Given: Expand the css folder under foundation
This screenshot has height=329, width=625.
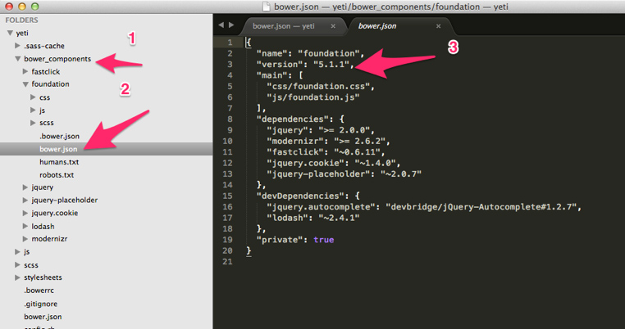Looking at the screenshot, I should point(33,97).
